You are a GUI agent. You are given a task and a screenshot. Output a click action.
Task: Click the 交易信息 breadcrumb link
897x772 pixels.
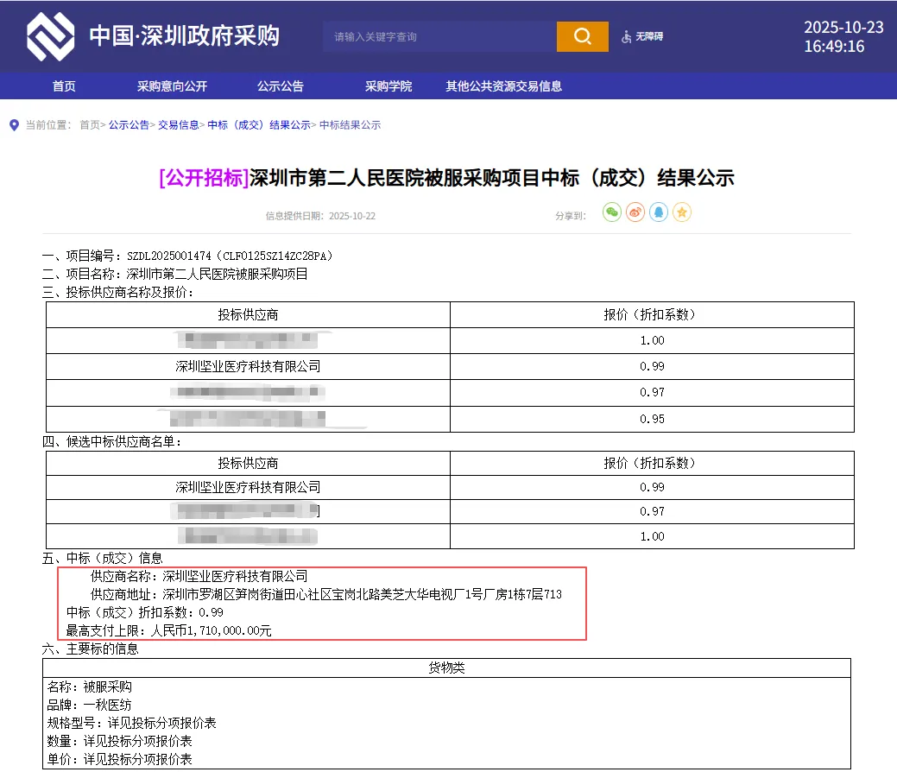(178, 125)
